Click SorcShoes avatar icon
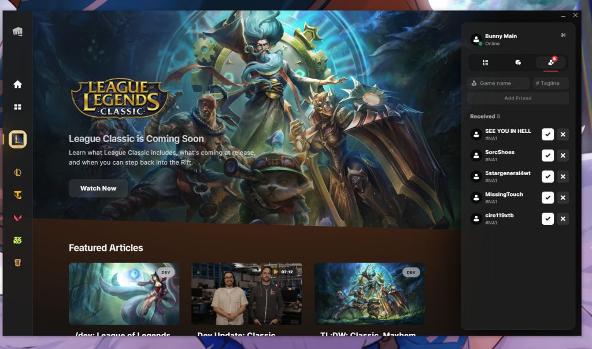The width and height of the screenshot is (592, 349). pos(476,155)
